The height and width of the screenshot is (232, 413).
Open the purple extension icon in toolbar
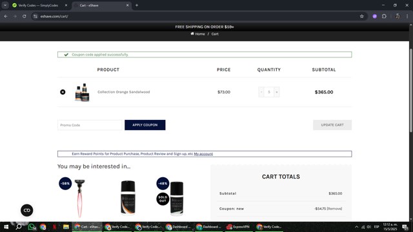[x=375, y=16]
